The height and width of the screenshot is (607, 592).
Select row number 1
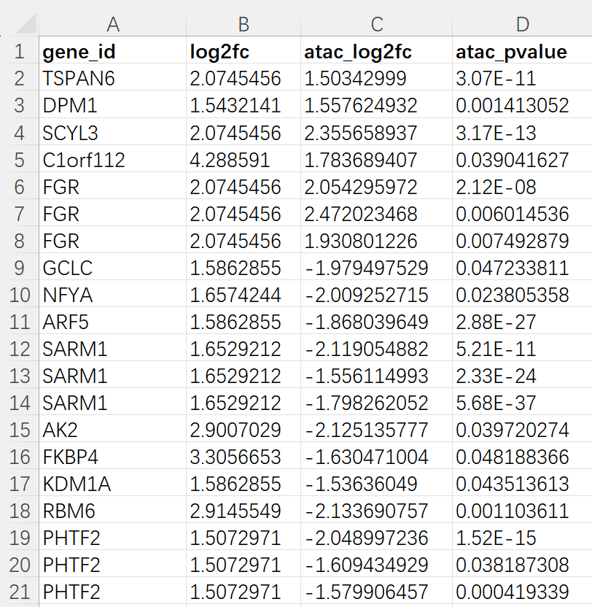19,52
